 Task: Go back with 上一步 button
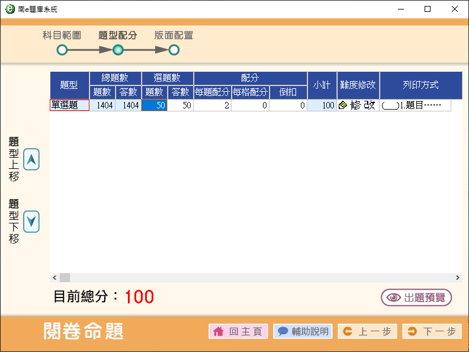click(367, 331)
